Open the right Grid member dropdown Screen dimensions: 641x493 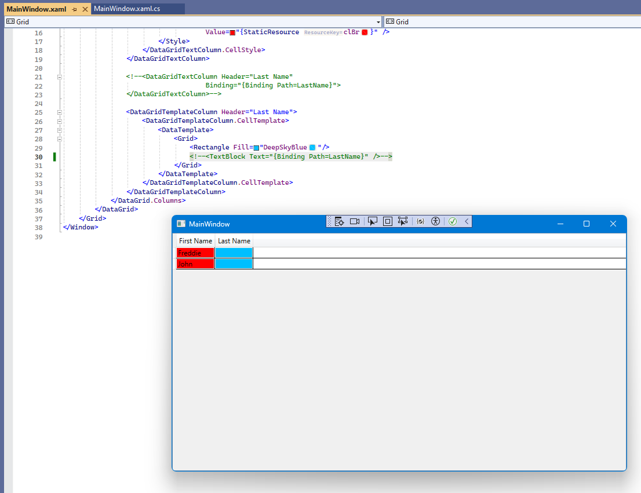[x=512, y=21]
